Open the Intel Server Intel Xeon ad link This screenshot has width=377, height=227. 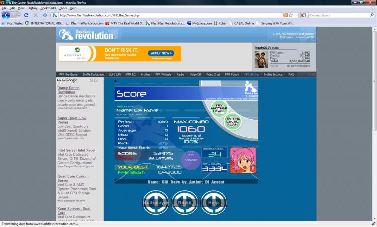pos(76,150)
